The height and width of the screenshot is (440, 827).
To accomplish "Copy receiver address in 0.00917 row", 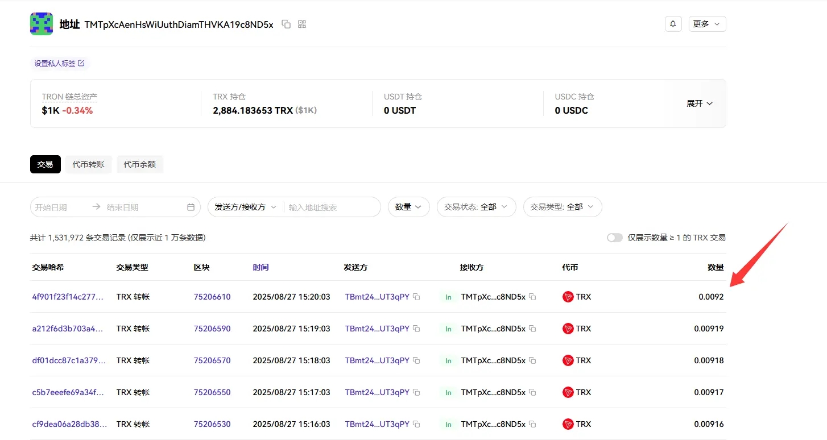I will [x=532, y=392].
